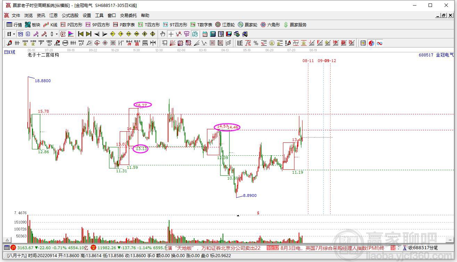The image size is (457, 262).
Task: Open the 帮助 menu
Action: coord(145,15)
